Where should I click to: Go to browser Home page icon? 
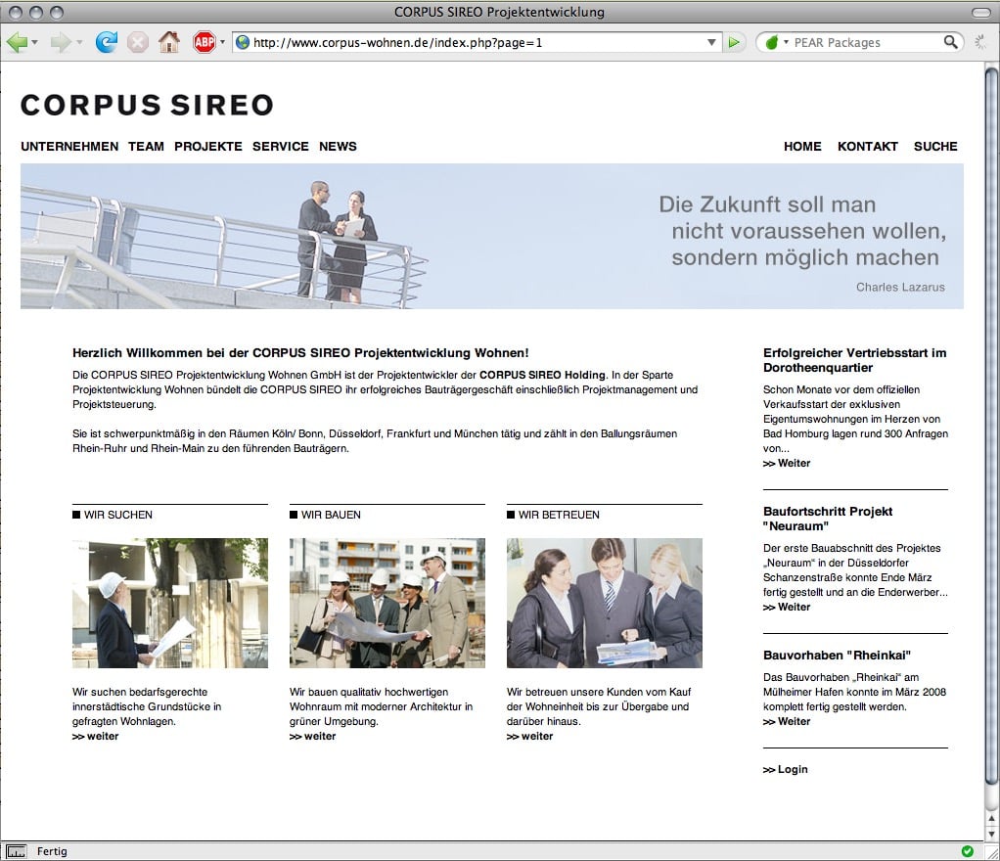(169, 43)
